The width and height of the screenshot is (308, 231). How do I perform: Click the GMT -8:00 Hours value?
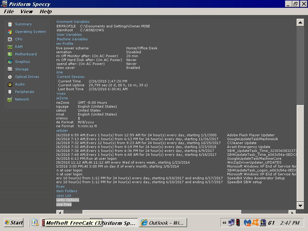(93, 103)
